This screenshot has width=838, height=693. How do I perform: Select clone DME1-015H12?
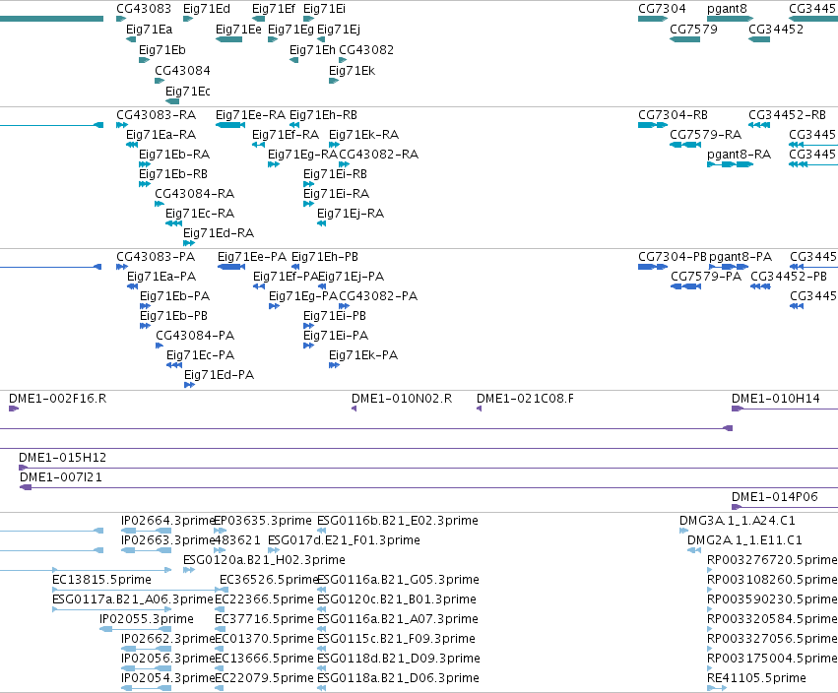point(62,458)
